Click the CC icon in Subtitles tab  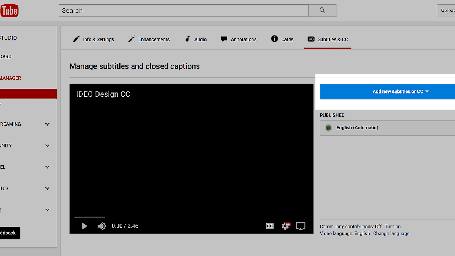[311, 39]
